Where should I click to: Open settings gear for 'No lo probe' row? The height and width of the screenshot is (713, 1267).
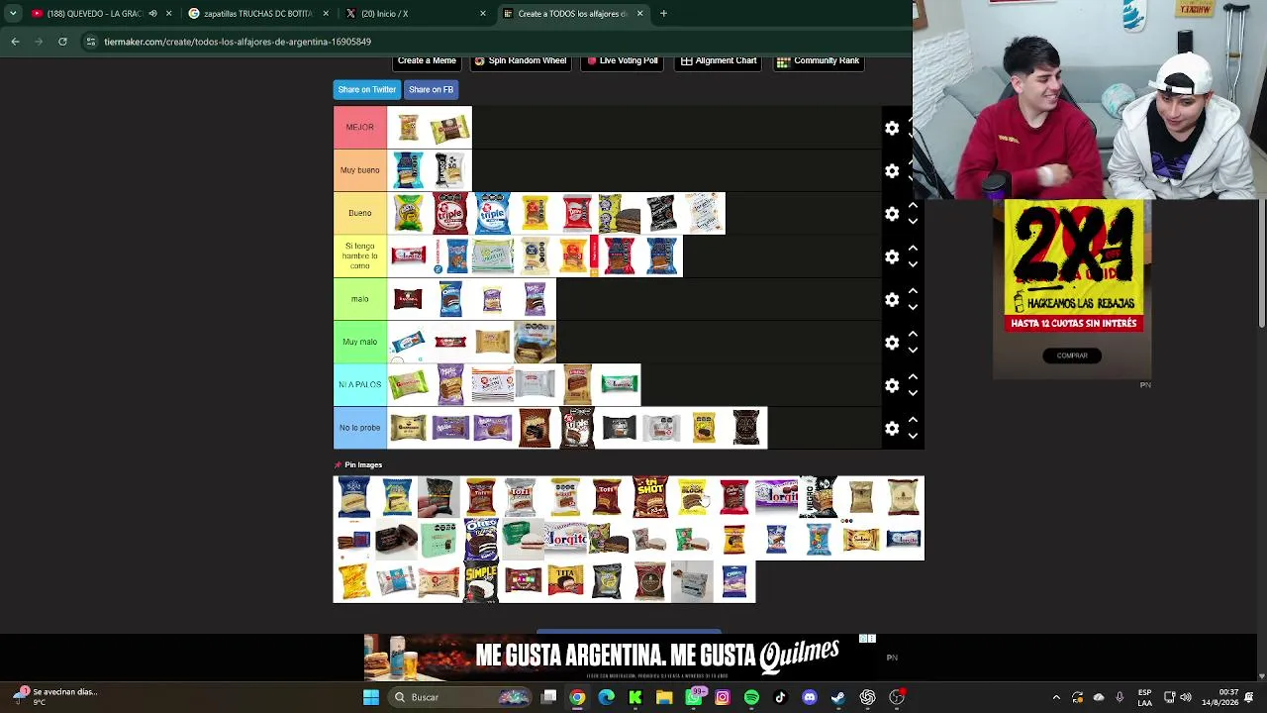[892, 428]
